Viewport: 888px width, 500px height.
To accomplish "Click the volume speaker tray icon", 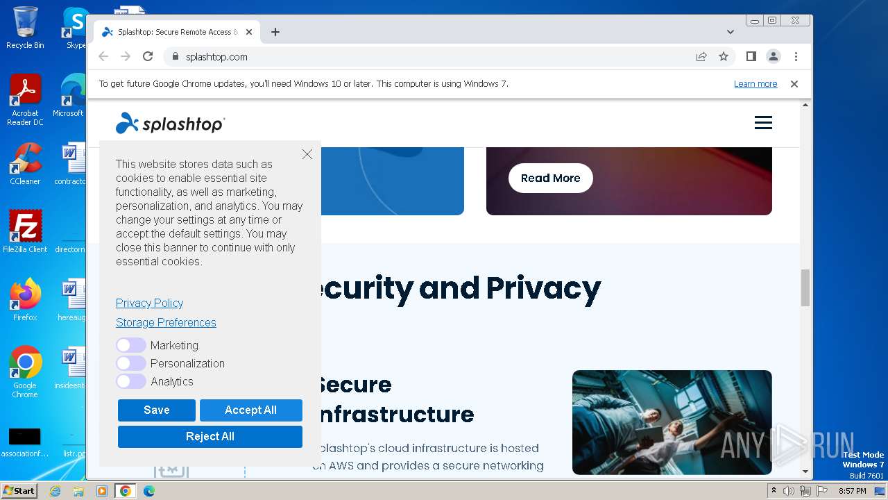I will click(x=789, y=491).
